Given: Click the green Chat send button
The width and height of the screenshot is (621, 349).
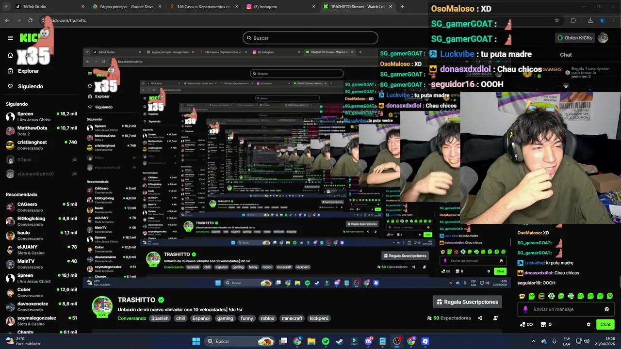Looking at the screenshot, I should point(605,324).
